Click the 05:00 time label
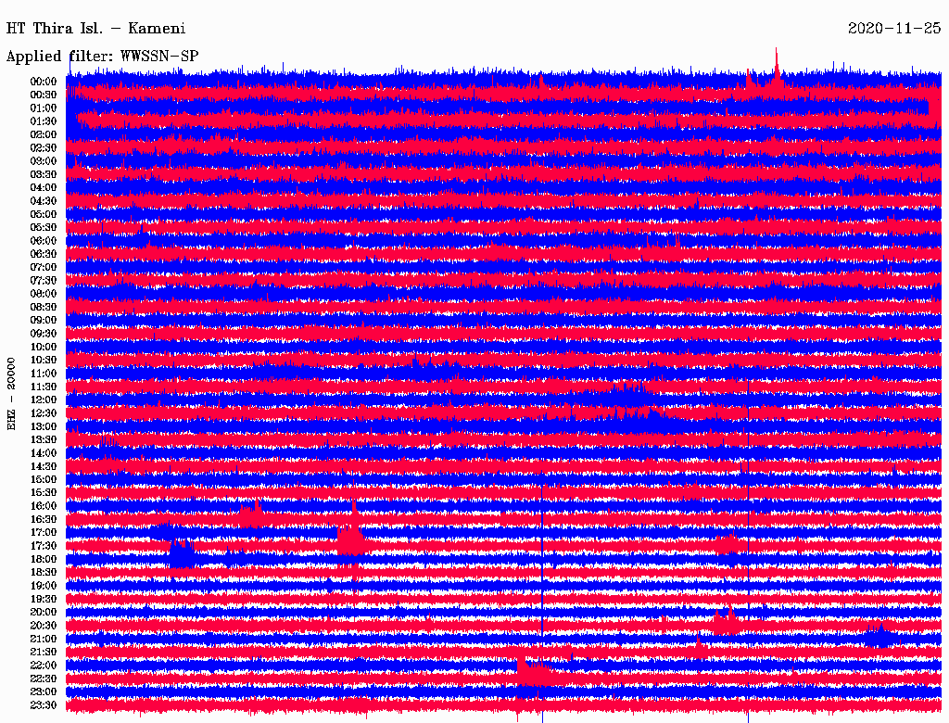This screenshot has width=949, height=723. pos(44,214)
